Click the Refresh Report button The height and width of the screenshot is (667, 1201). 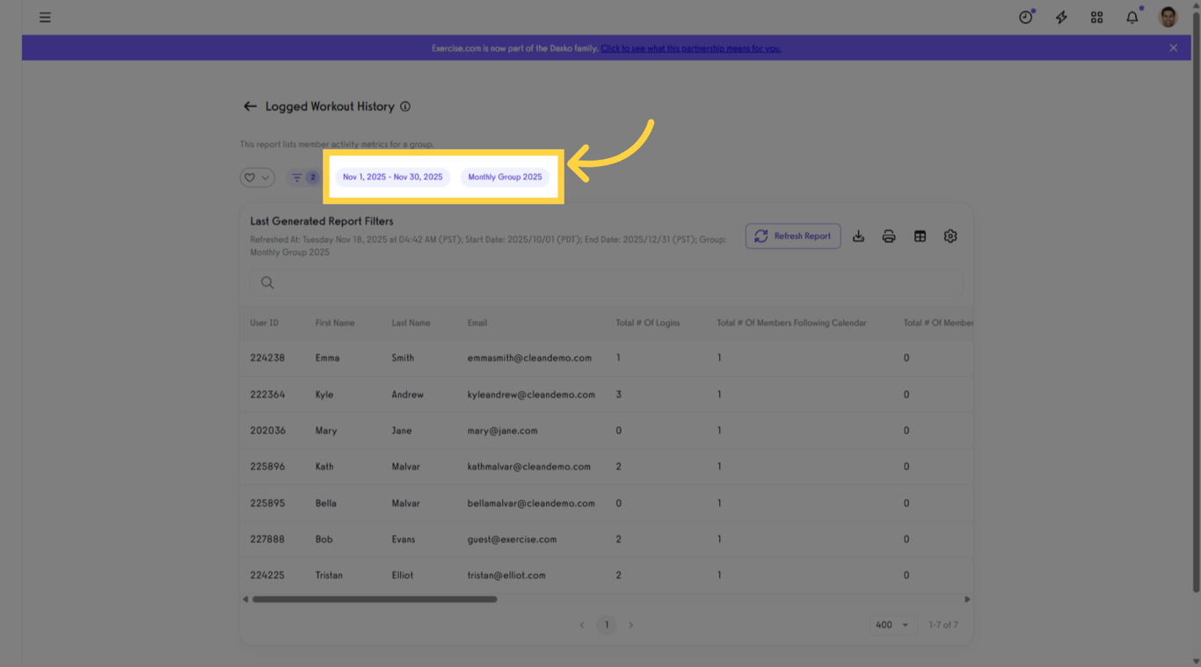(793, 236)
